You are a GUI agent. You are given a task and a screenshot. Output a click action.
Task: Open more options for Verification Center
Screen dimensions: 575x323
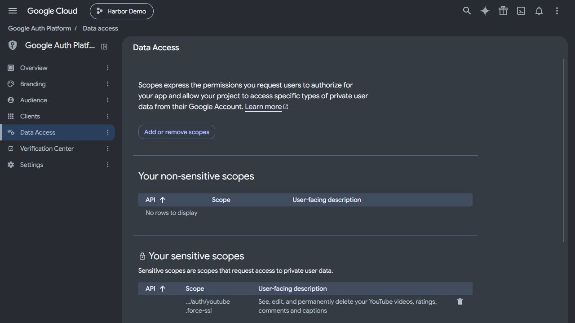[108, 148]
